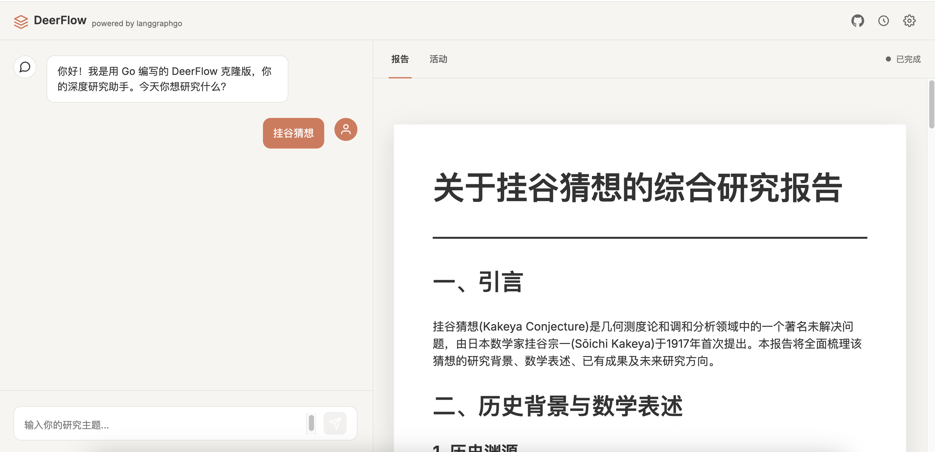
Task: Click the 已完成 status dot indicator
Action: click(x=888, y=59)
